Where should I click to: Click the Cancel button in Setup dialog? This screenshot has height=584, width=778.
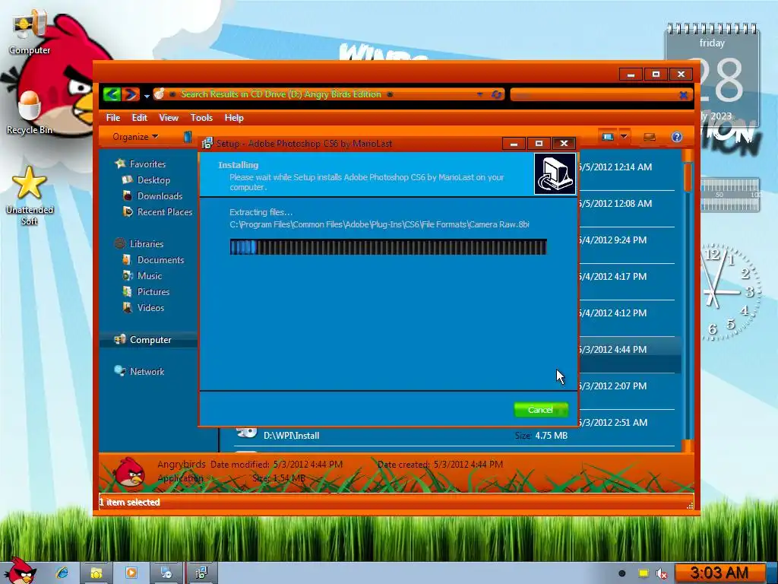(x=541, y=410)
